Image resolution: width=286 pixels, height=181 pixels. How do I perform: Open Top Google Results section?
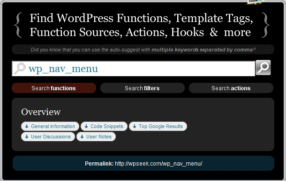[158, 126]
